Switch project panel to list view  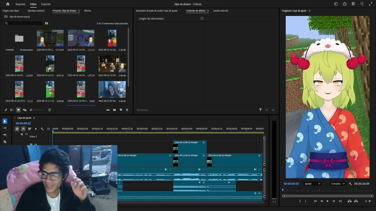(x=12, y=110)
